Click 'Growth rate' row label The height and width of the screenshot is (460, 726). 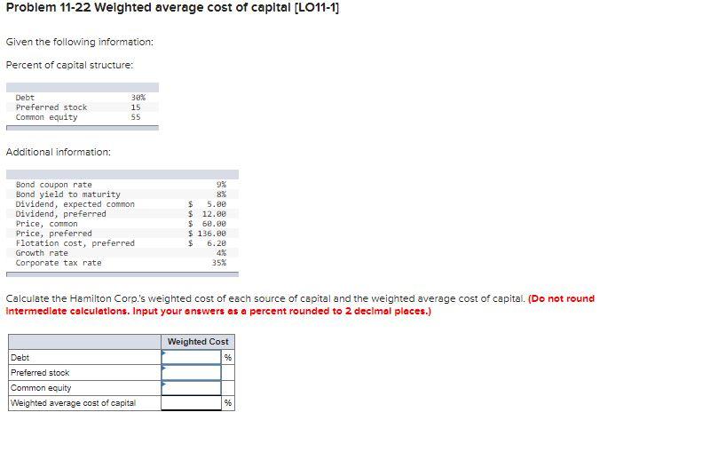tap(42, 253)
